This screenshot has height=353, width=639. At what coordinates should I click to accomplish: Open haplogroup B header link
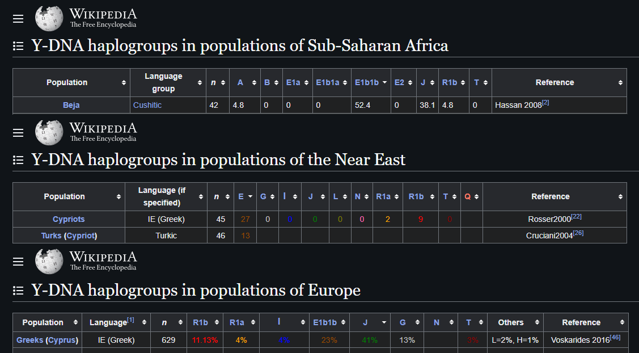pos(267,83)
